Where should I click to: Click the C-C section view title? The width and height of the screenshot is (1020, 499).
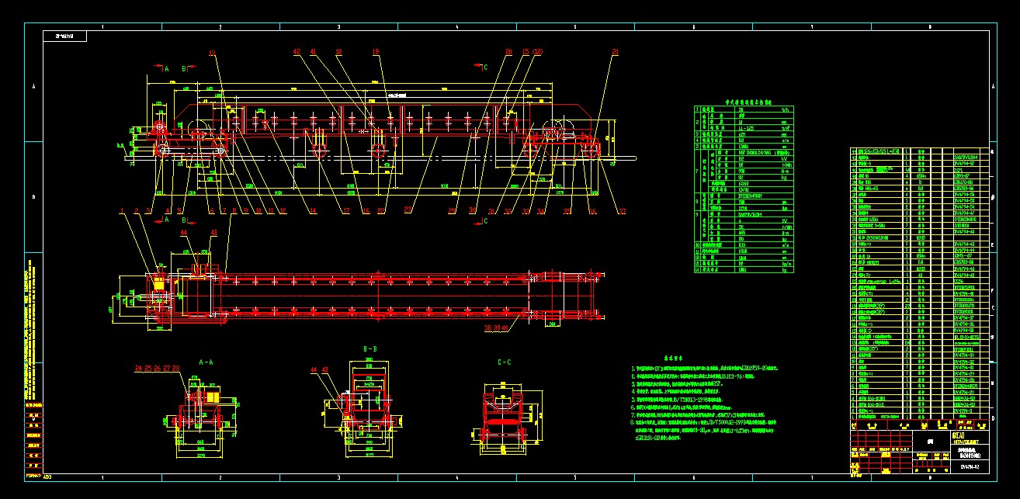504,362
